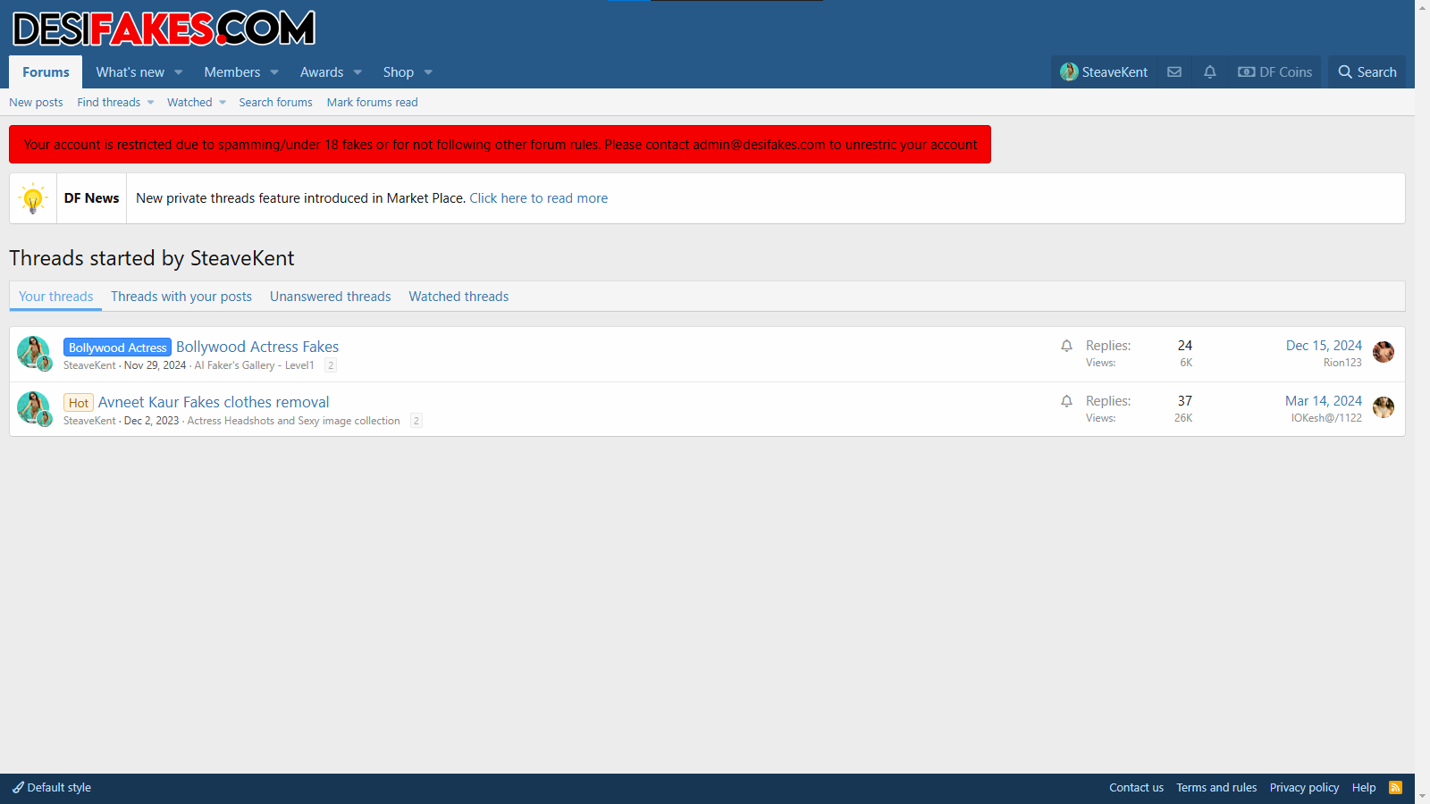Open Rion123's avatar thumbnail
Screen dimensions: 1430x804
(x=1384, y=352)
